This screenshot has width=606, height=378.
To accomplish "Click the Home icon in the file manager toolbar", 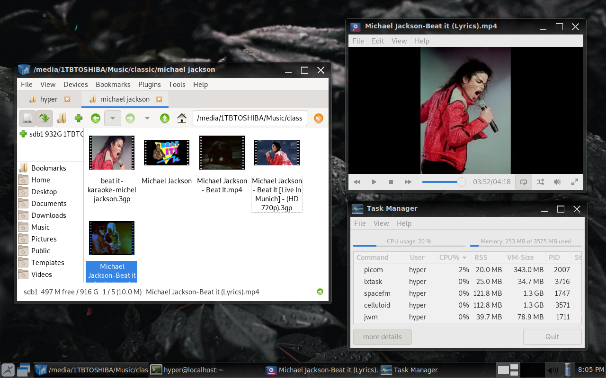I will (x=181, y=118).
